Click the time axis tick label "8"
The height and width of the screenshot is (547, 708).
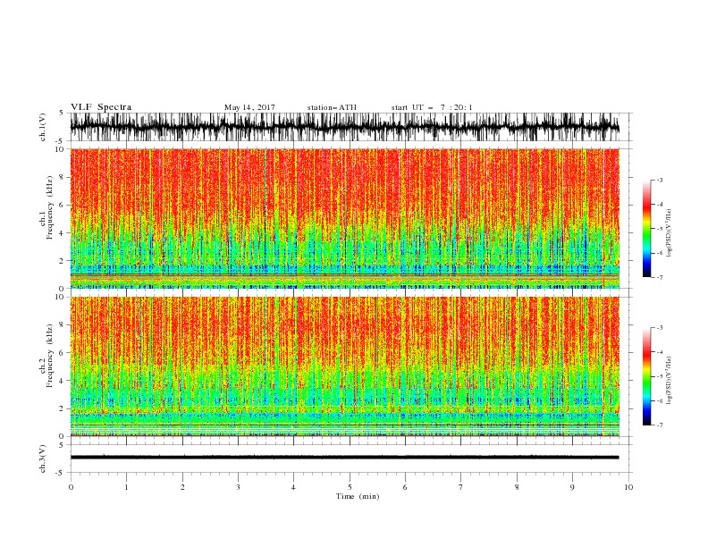pos(517,487)
